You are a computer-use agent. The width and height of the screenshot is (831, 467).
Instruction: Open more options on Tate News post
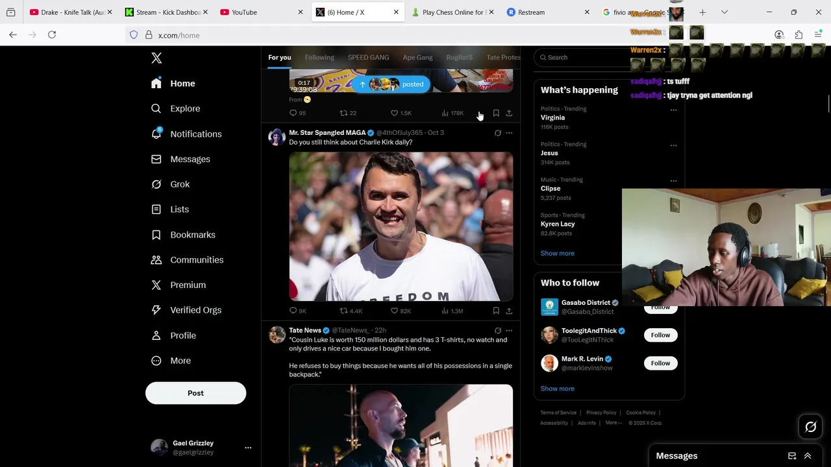509,331
